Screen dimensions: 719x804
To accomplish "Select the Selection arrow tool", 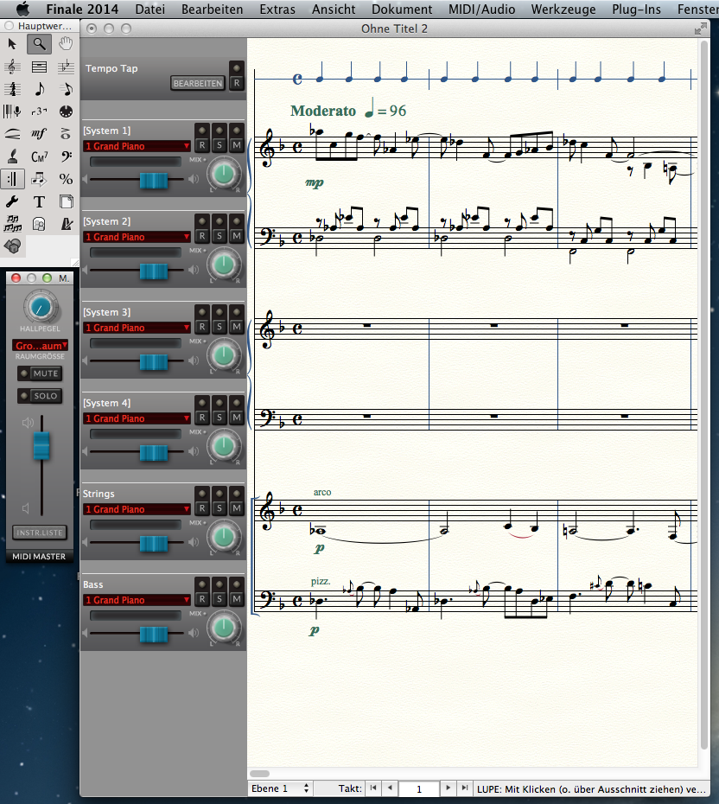I will click(x=12, y=44).
